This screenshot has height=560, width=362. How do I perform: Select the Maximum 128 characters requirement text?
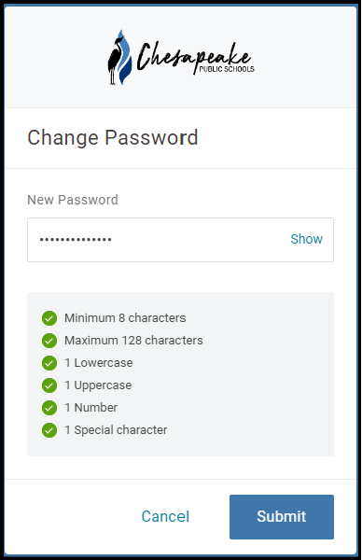[x=133, y=341]
